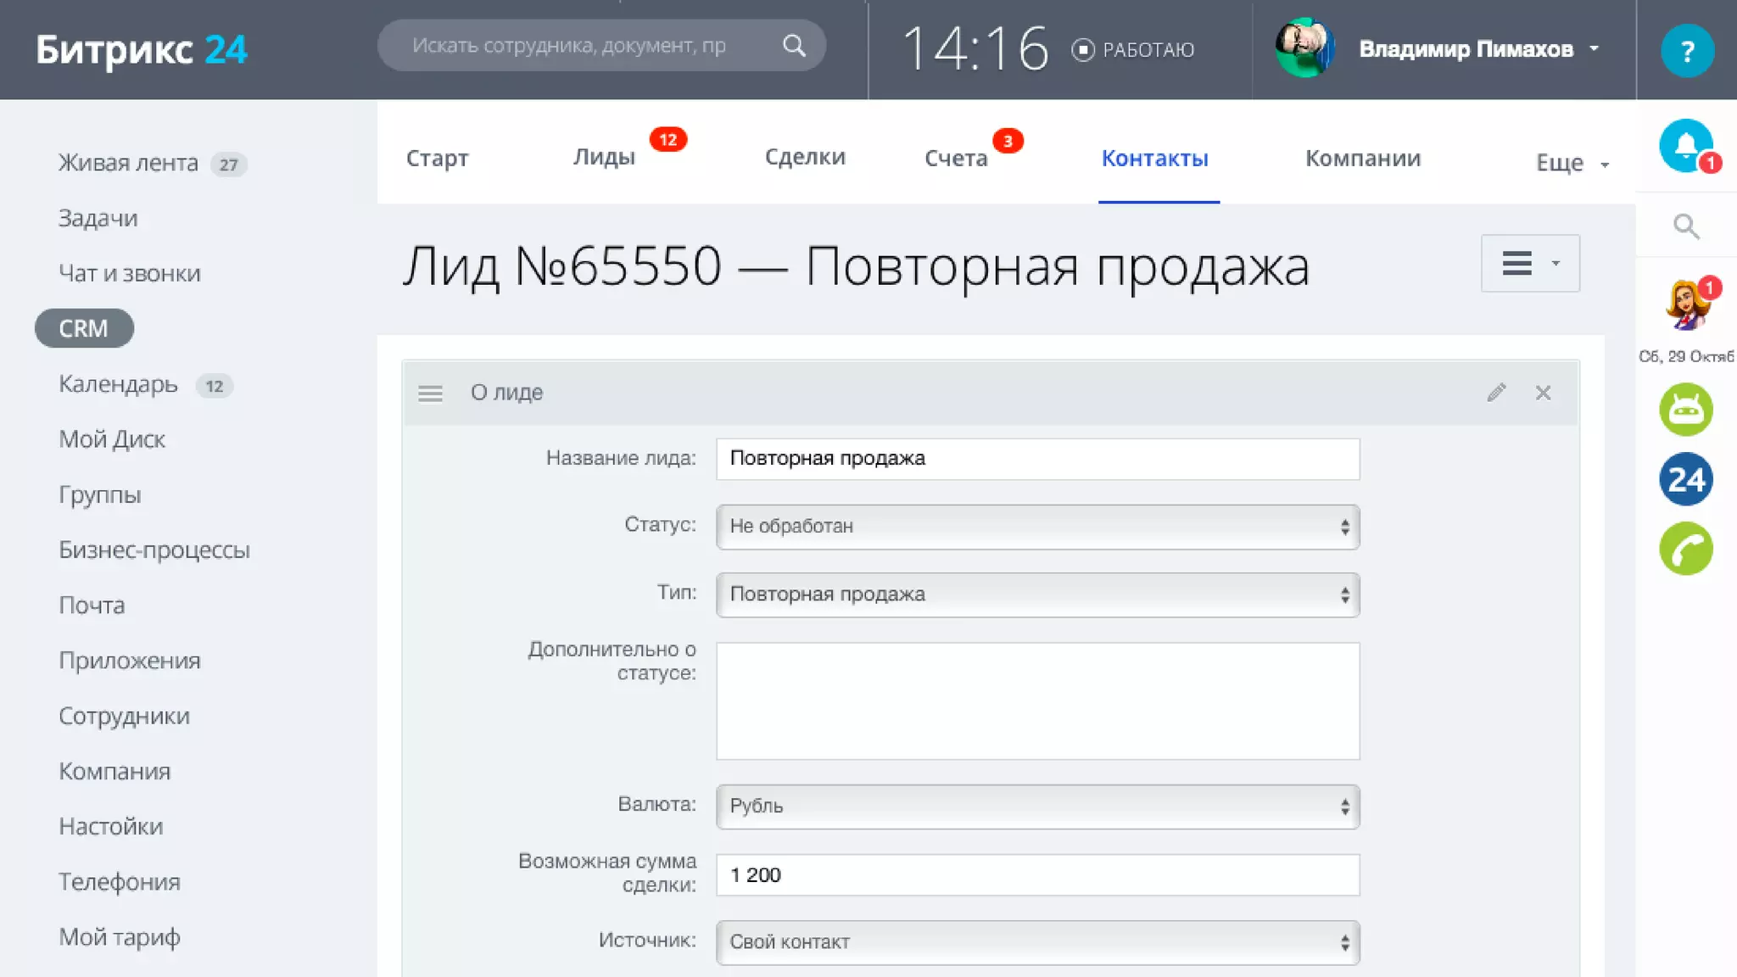
Task: Click the blue Bitrix 24 round icon
Action: click(1685, 480)
